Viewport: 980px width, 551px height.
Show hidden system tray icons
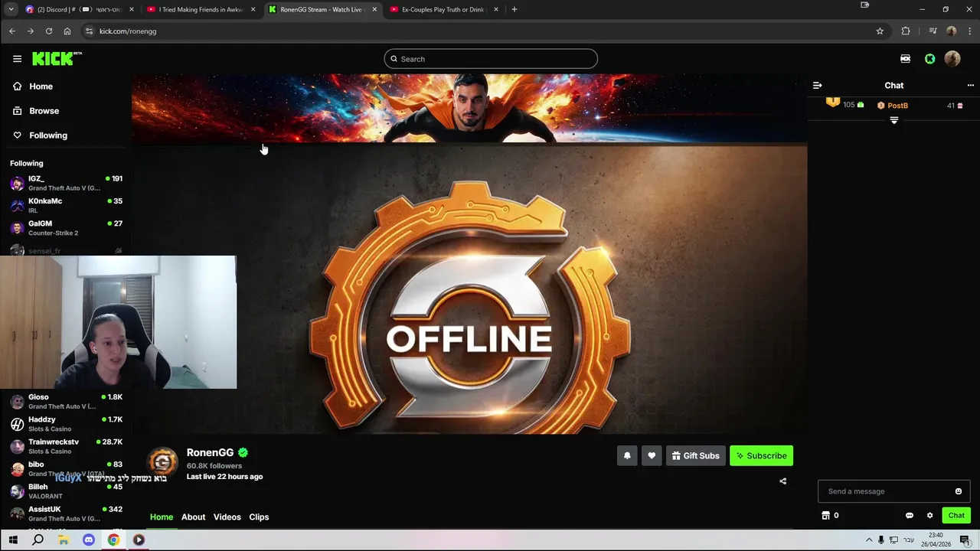[868, 540]
